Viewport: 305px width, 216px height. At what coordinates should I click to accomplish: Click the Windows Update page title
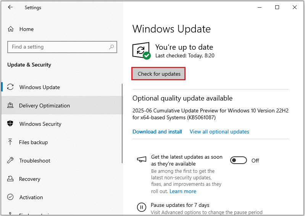(x=171, y=29)
